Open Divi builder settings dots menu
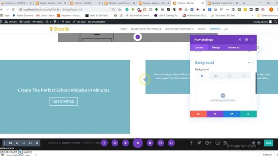This screenshot has width=278, height=156. coord(5,143)
